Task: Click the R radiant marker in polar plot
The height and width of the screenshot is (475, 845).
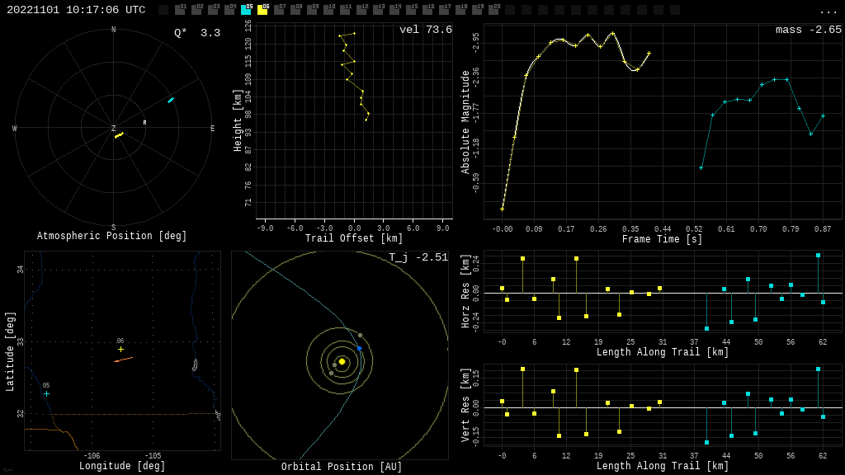Action: (x=144, y=123)
